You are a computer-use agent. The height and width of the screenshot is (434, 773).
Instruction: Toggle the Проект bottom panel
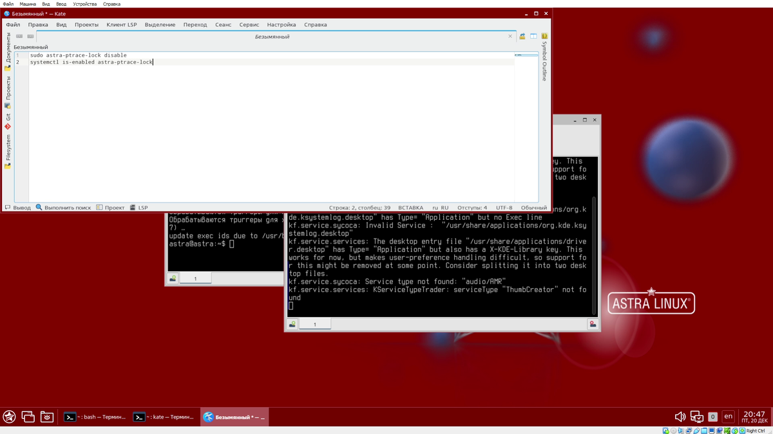110,208
